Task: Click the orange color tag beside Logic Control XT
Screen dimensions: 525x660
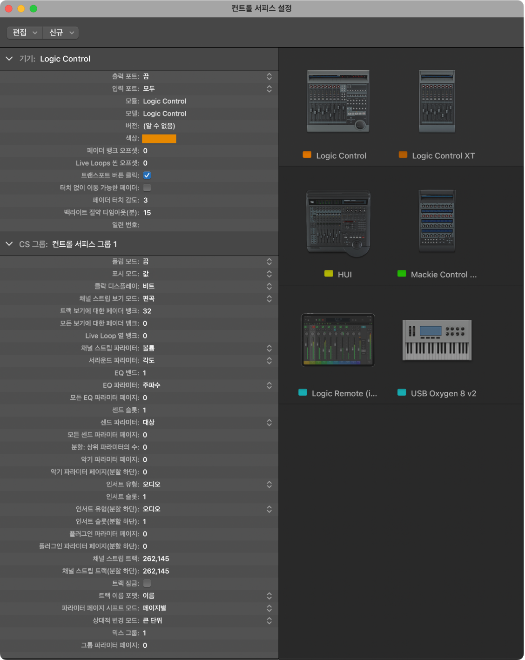Action: coord(403,155)
